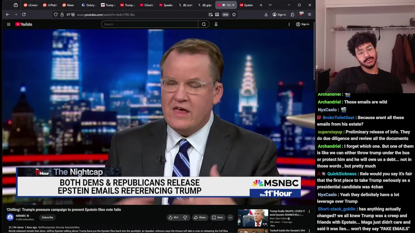Screen dimensions: 415x233
Task: Switch to the Speaker YouTube tab
Action: [x=166, y=5]
